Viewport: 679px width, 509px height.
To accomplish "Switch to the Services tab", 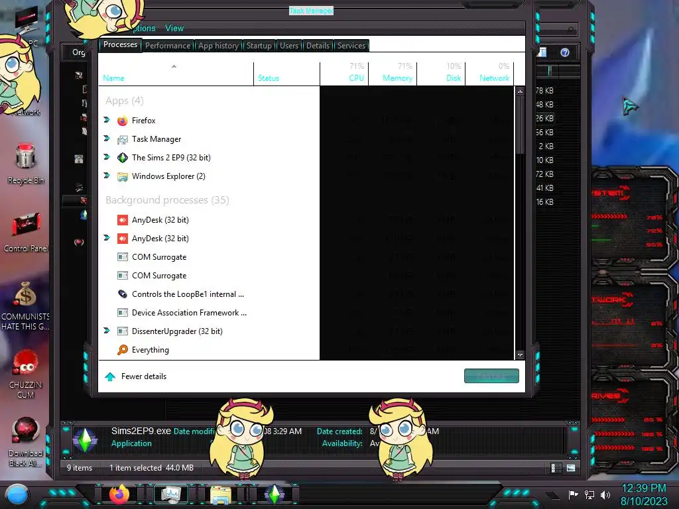I will coord(351,46).
